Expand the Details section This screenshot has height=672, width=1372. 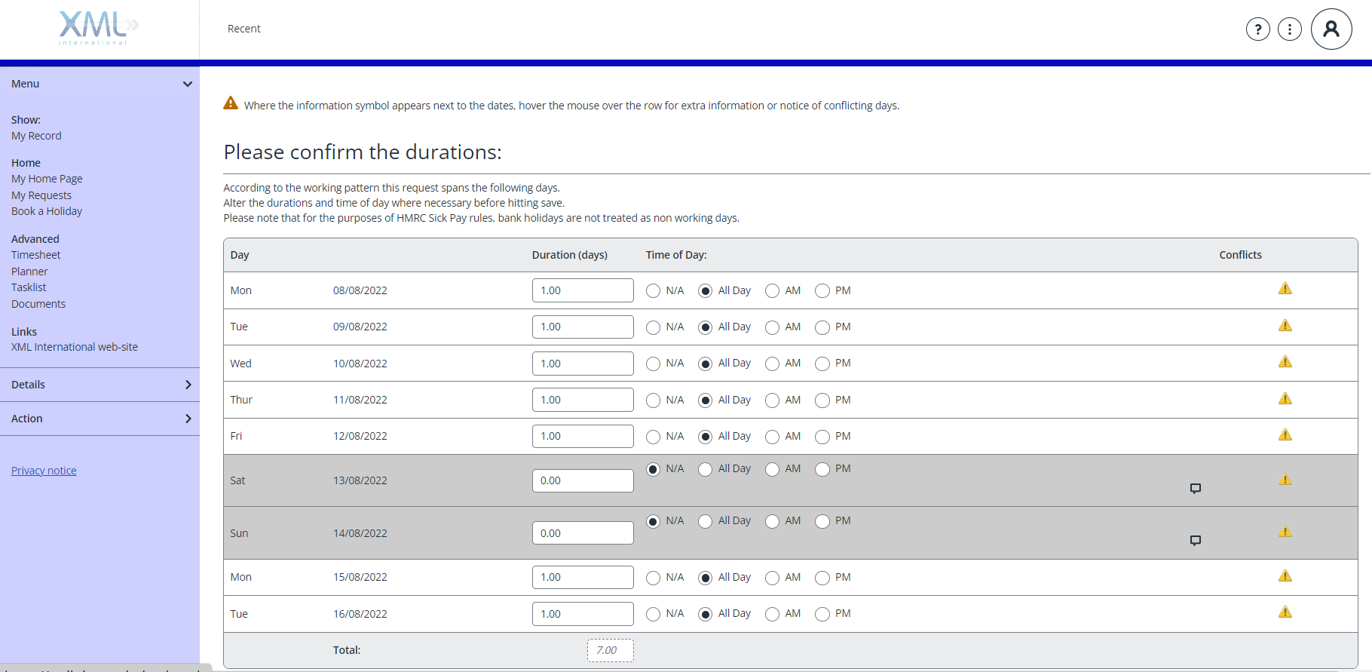coord(100,385)
